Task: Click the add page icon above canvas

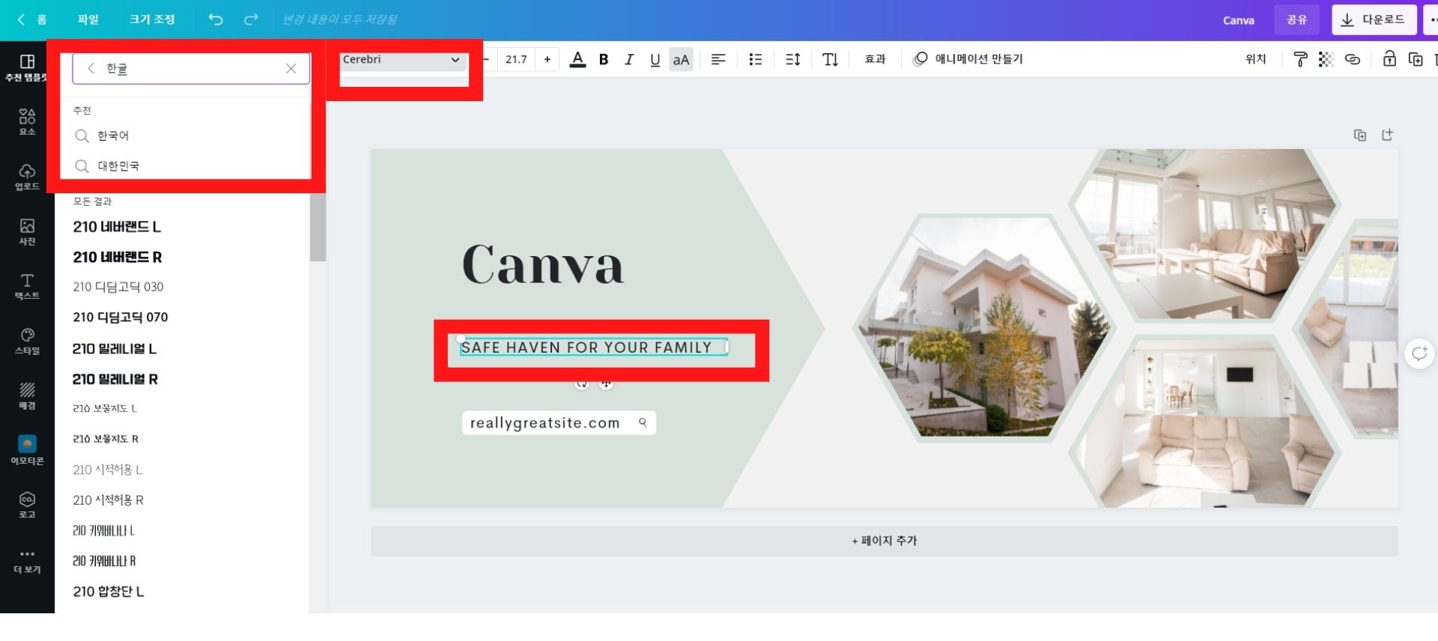Action: (x=1388, y=135)
